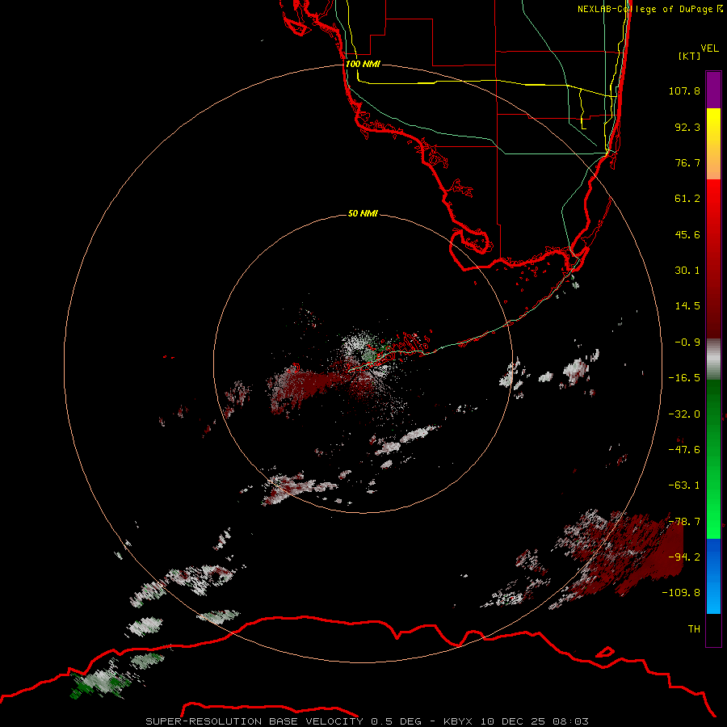Click the 45.6 velocity scale value
Viewport: 727px width, 727px height.
[x=687, y=234]
